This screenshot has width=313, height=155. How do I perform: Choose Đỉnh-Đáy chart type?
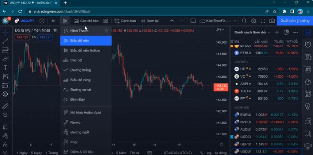pos(86,100)
